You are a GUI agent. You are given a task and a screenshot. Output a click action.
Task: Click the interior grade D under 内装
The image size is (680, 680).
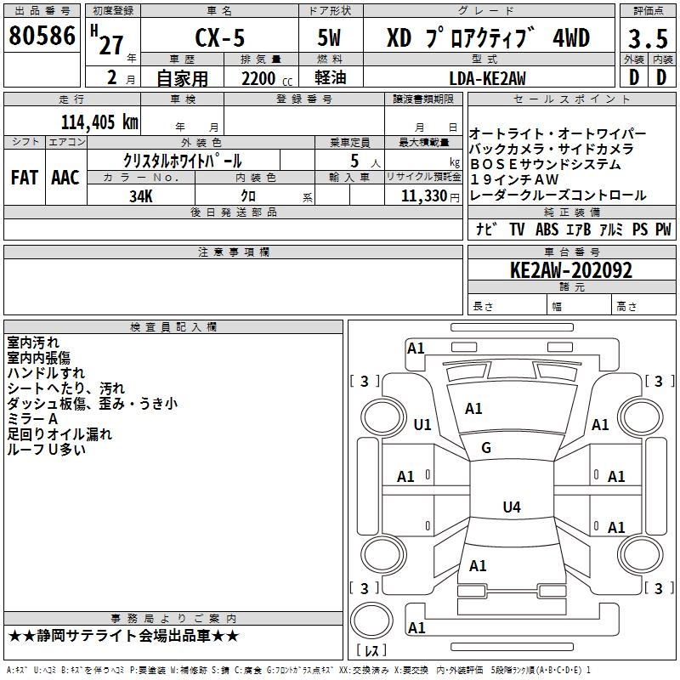pyautogui.click(x=662, y=77)
